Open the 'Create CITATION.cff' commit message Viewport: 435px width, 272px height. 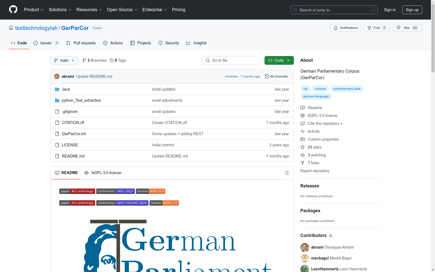coord(169,123)
